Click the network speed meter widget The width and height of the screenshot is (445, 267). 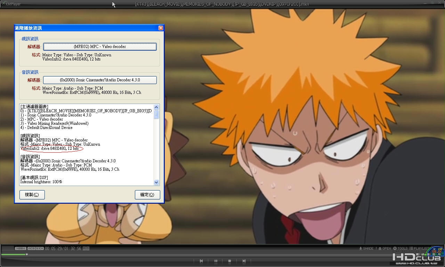coord(435,252)
